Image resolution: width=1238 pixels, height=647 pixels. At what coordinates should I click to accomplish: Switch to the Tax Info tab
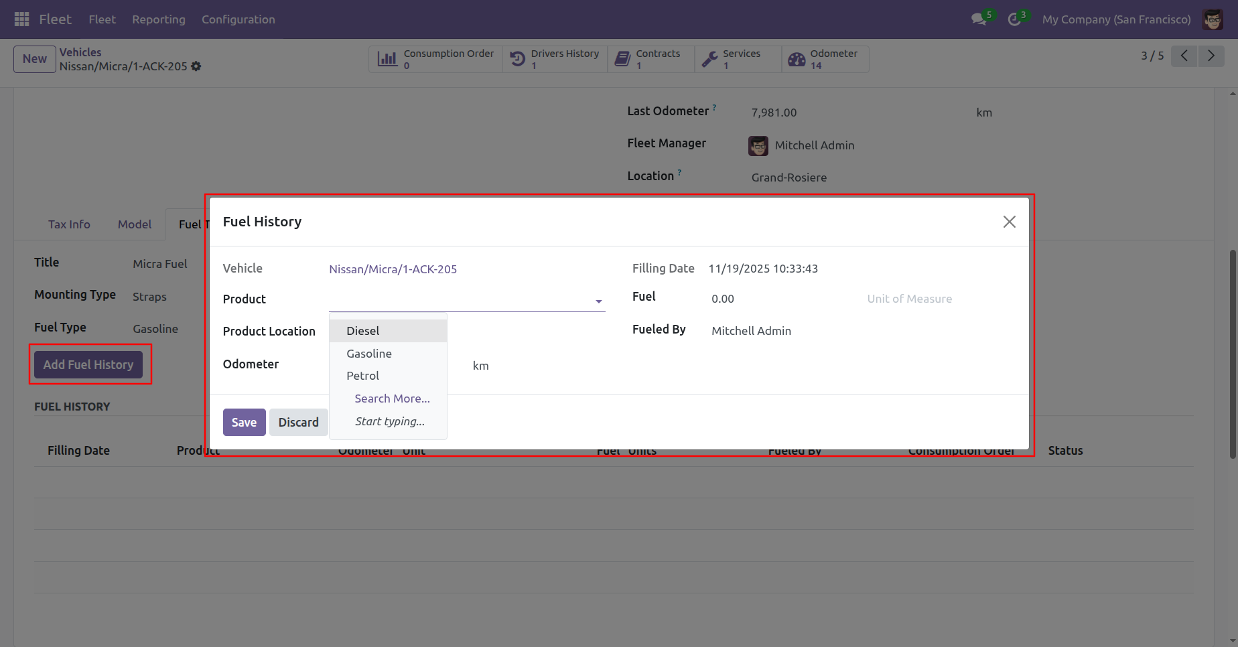[x=69, y=224]
